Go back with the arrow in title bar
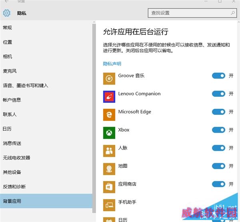Image resolution: width=240 pixels, height=222 pixels. [x=6, y=1]
